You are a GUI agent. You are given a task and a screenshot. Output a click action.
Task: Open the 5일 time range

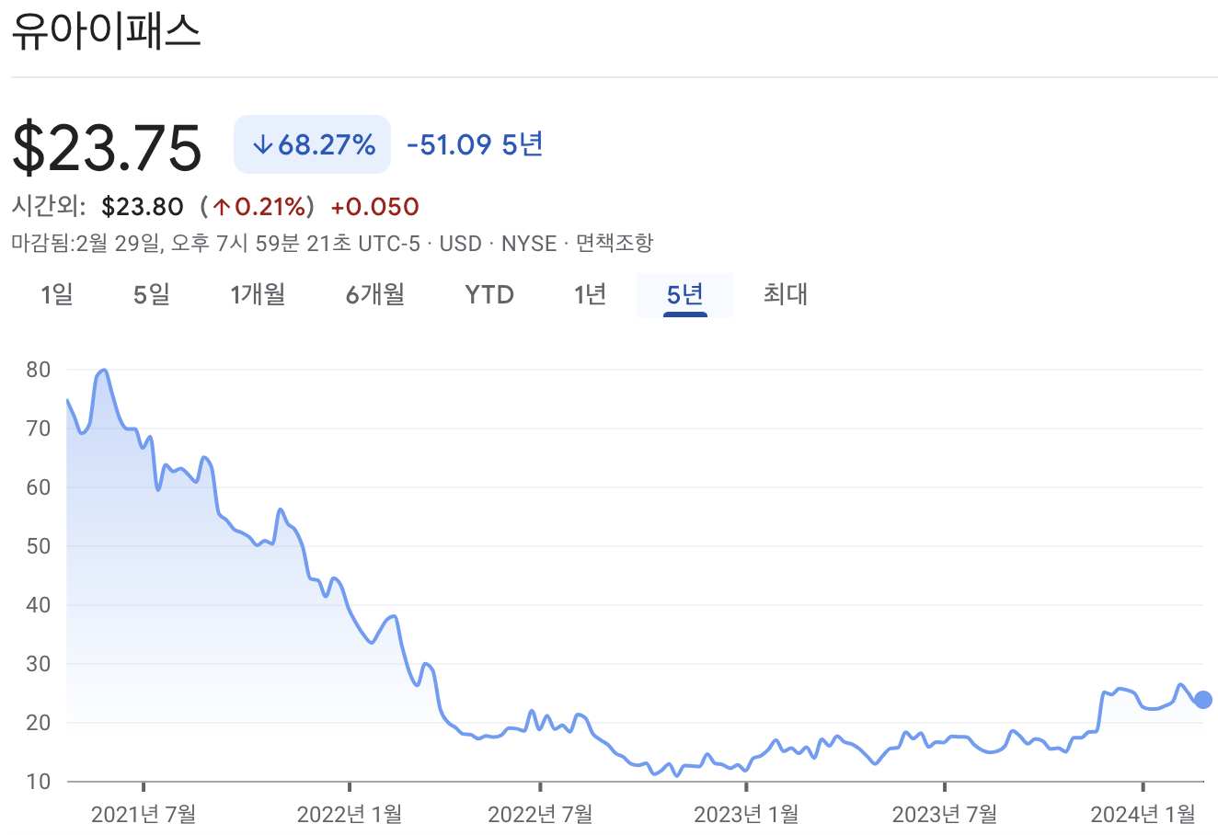tap(152, 294)
